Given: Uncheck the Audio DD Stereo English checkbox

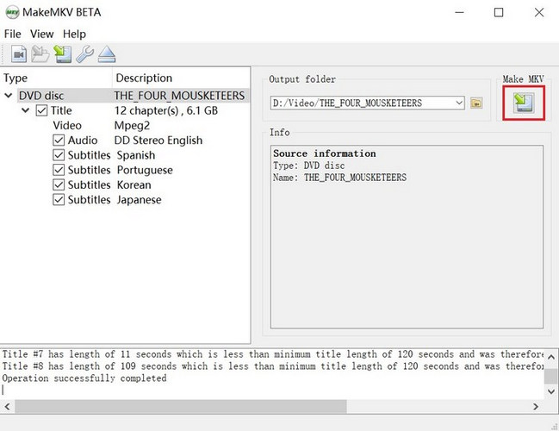Looking at the screenshot, I should [x=59, y=141].
